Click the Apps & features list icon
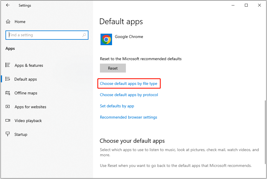 pos(8,65)
